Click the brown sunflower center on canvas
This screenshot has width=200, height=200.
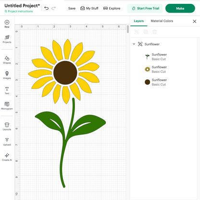tap(65, 73)
